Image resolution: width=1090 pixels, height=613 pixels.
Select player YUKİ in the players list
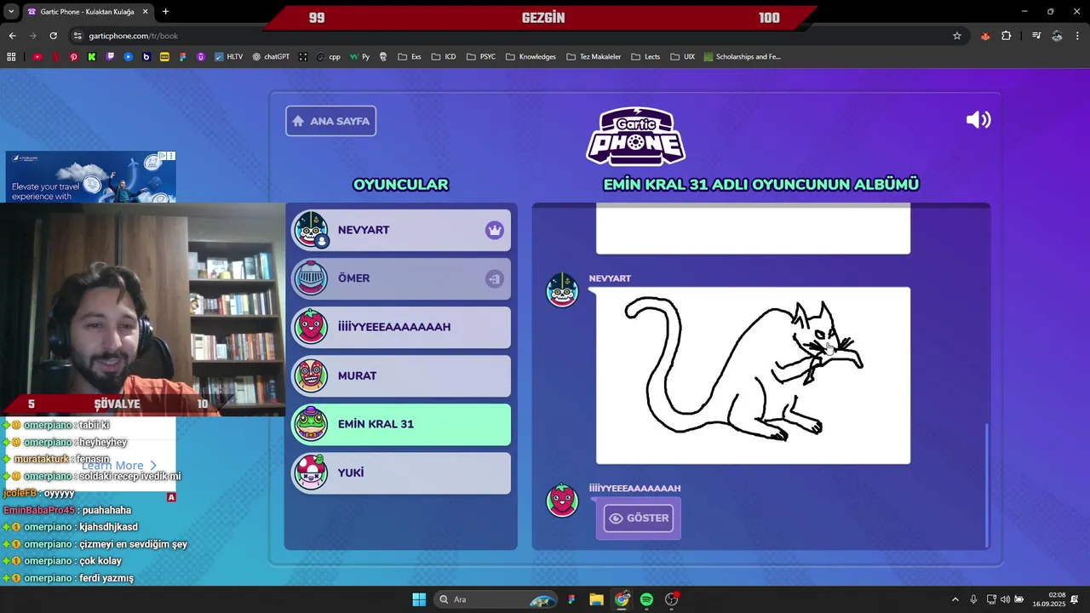401,473
